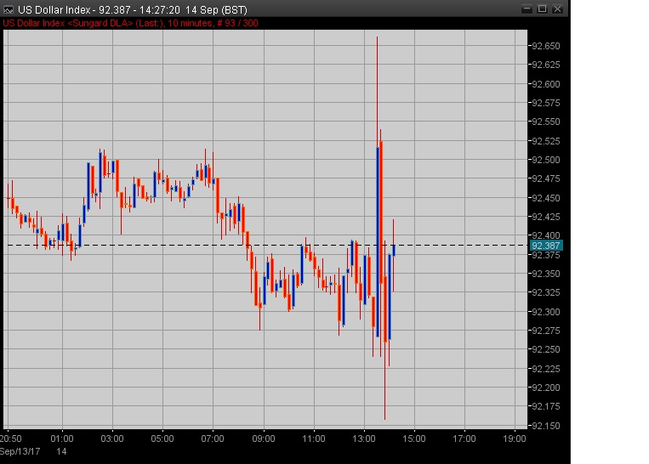Click the 92.500 price axis label
The image size is (649, 464).
pos(544,160)
